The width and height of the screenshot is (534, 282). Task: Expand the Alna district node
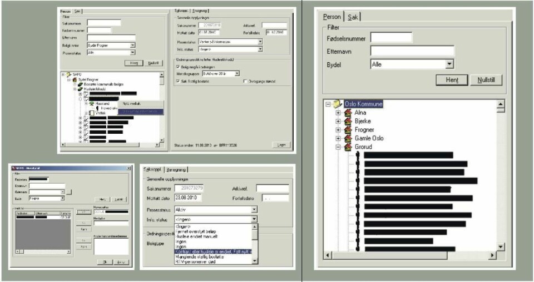pos(338,113)
